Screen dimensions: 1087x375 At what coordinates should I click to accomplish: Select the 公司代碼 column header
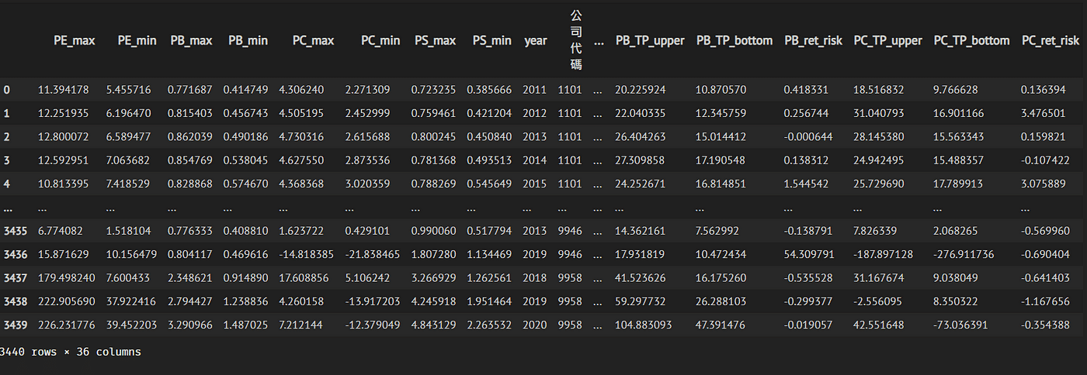576,40
